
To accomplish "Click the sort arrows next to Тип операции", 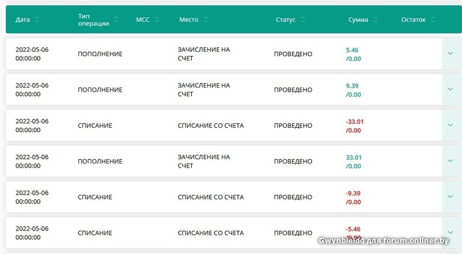I will pyautogui.click(x=116, y=20).
